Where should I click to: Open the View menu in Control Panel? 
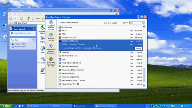[20, 14]
